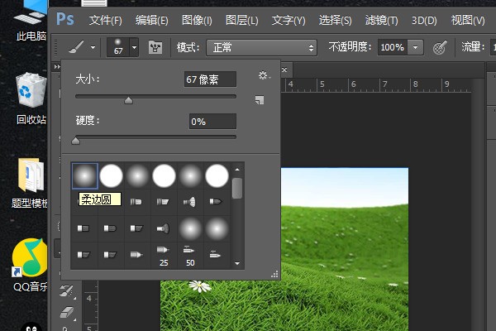Edit the 大小 field showing 67 像素
Image resolution: width=496 pixels, height=331 pixels.
tap(210, 79)
